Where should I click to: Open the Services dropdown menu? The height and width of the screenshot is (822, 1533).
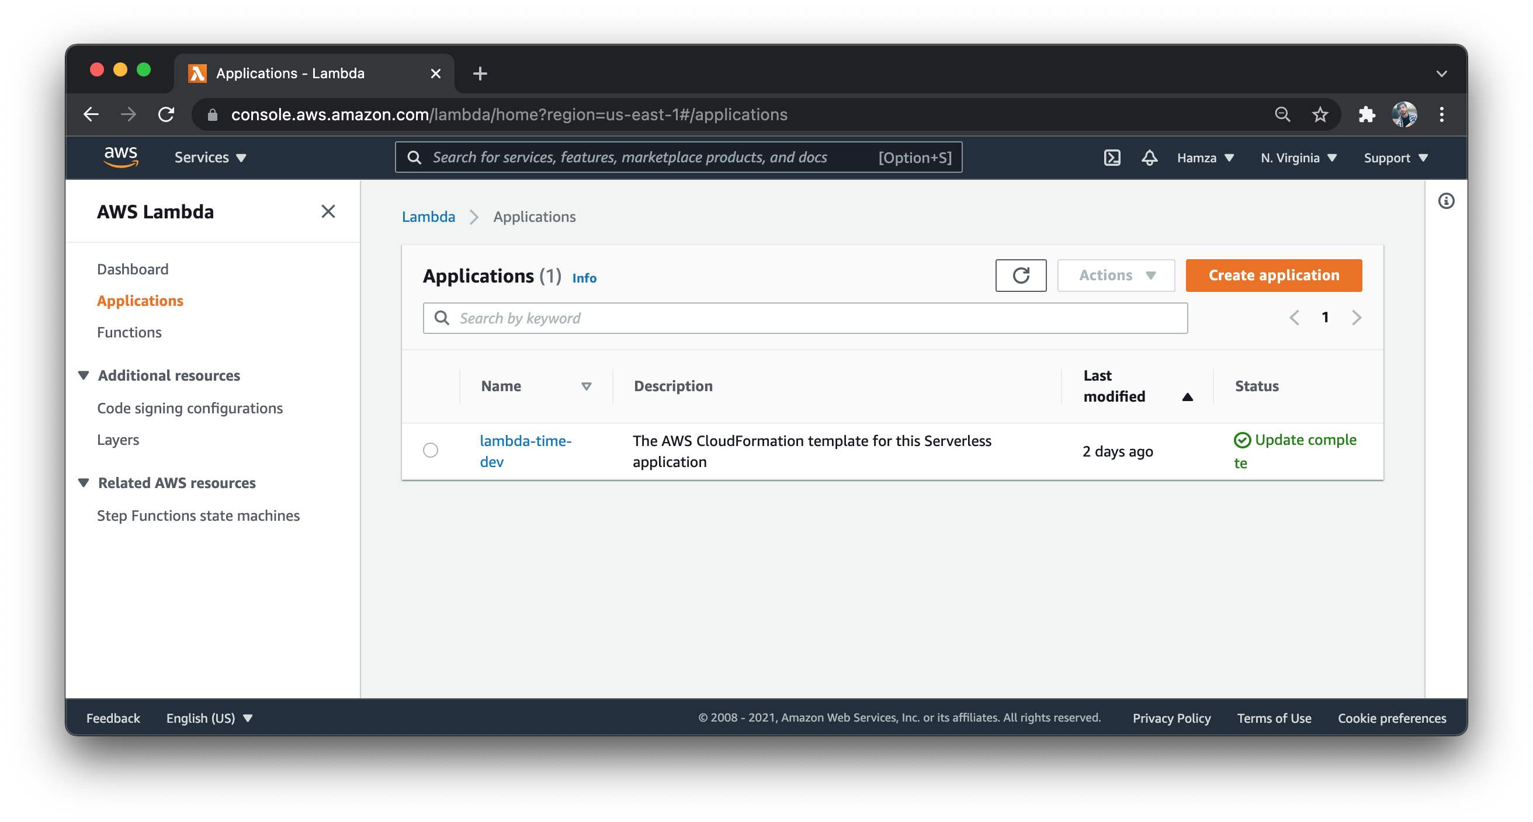[210, 158]
